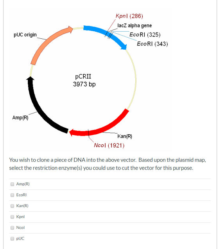This screenshot has height=249, width=219.
Task: Click the Kan(R) label below plasmid
Action: [x=125, y=136]
